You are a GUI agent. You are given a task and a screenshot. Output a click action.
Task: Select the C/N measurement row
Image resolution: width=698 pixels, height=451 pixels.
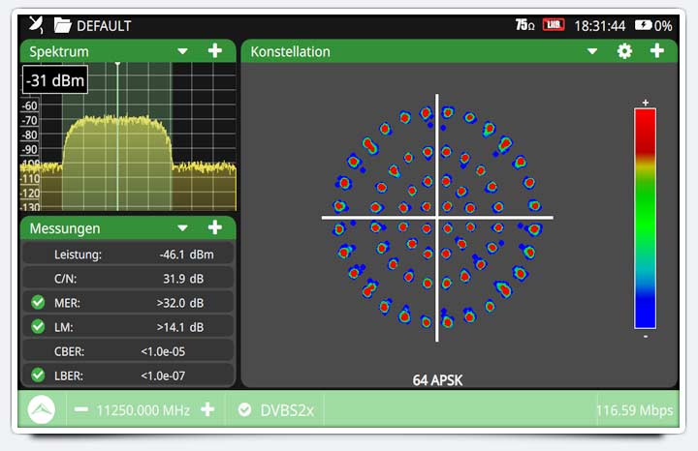coord(128,279)
